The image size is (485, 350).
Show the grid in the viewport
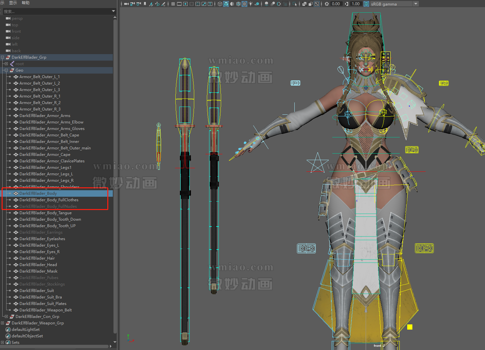coord(172,4)
